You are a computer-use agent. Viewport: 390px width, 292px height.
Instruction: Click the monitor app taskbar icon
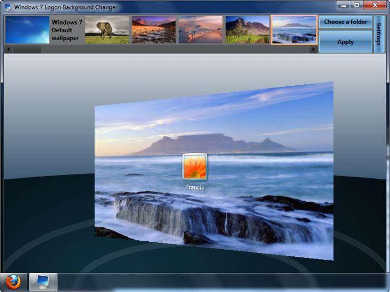click(x=43, y=283)
